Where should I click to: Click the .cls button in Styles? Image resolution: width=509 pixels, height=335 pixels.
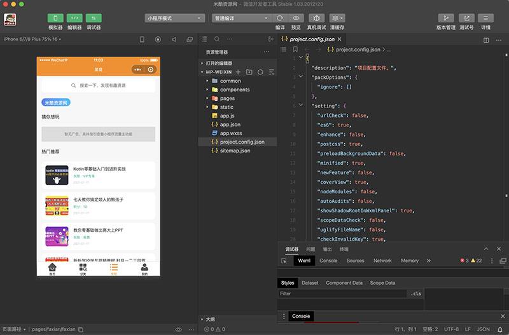point(416,294)
